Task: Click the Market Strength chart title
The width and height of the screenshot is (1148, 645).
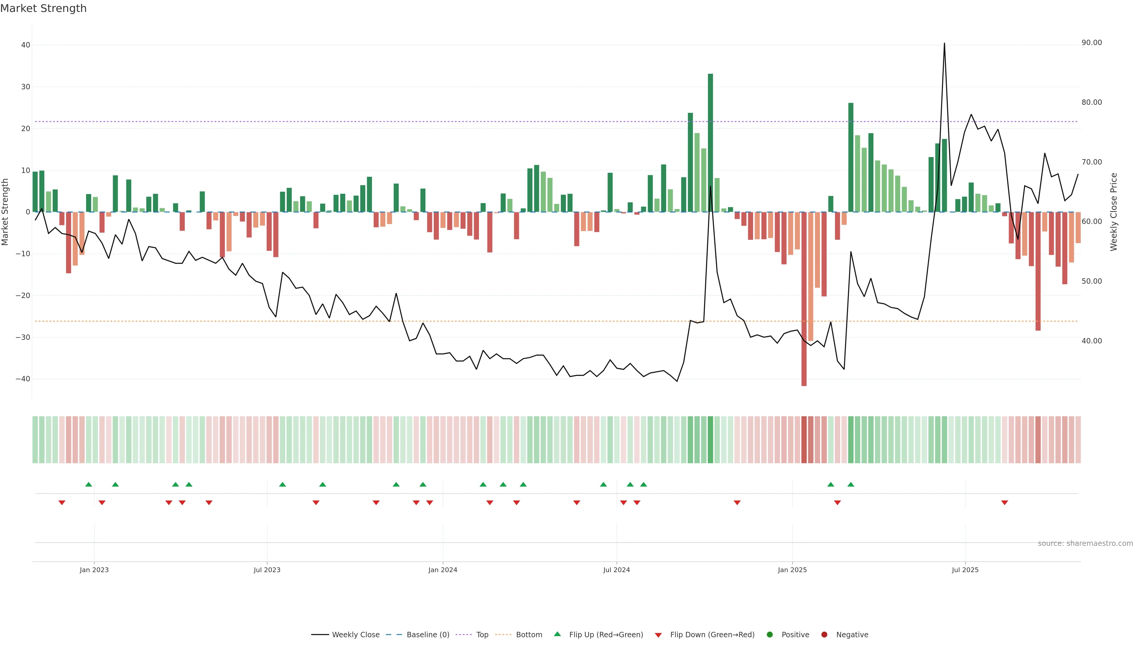Action: (x=43, y=8)
